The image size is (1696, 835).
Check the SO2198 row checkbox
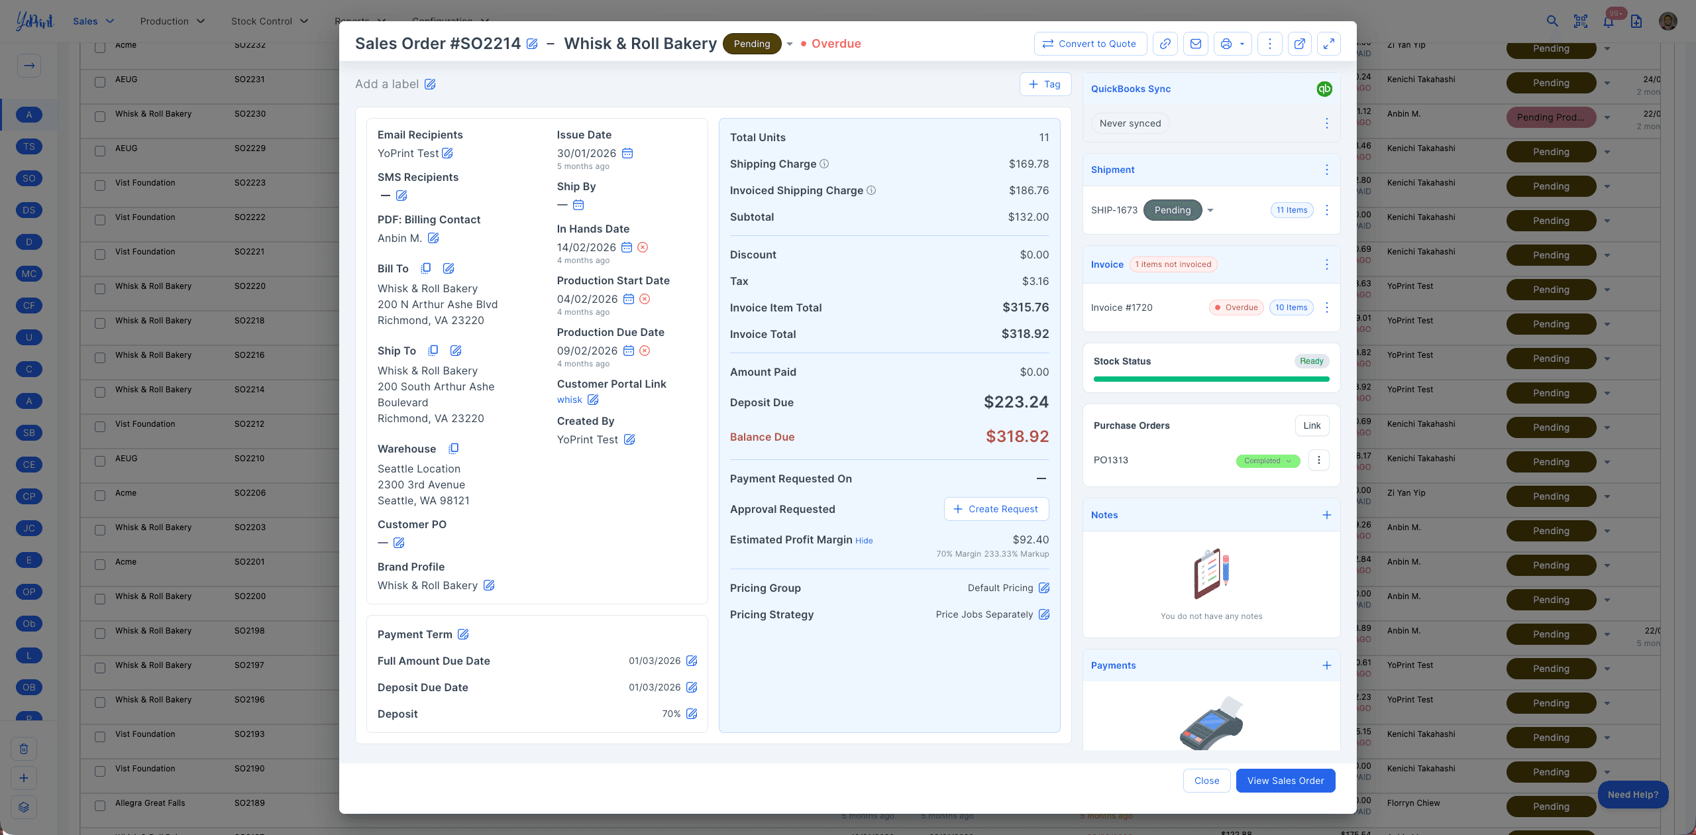tap(100, 634)
